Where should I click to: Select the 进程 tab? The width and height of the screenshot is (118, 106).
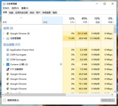(x=5, y=12)
